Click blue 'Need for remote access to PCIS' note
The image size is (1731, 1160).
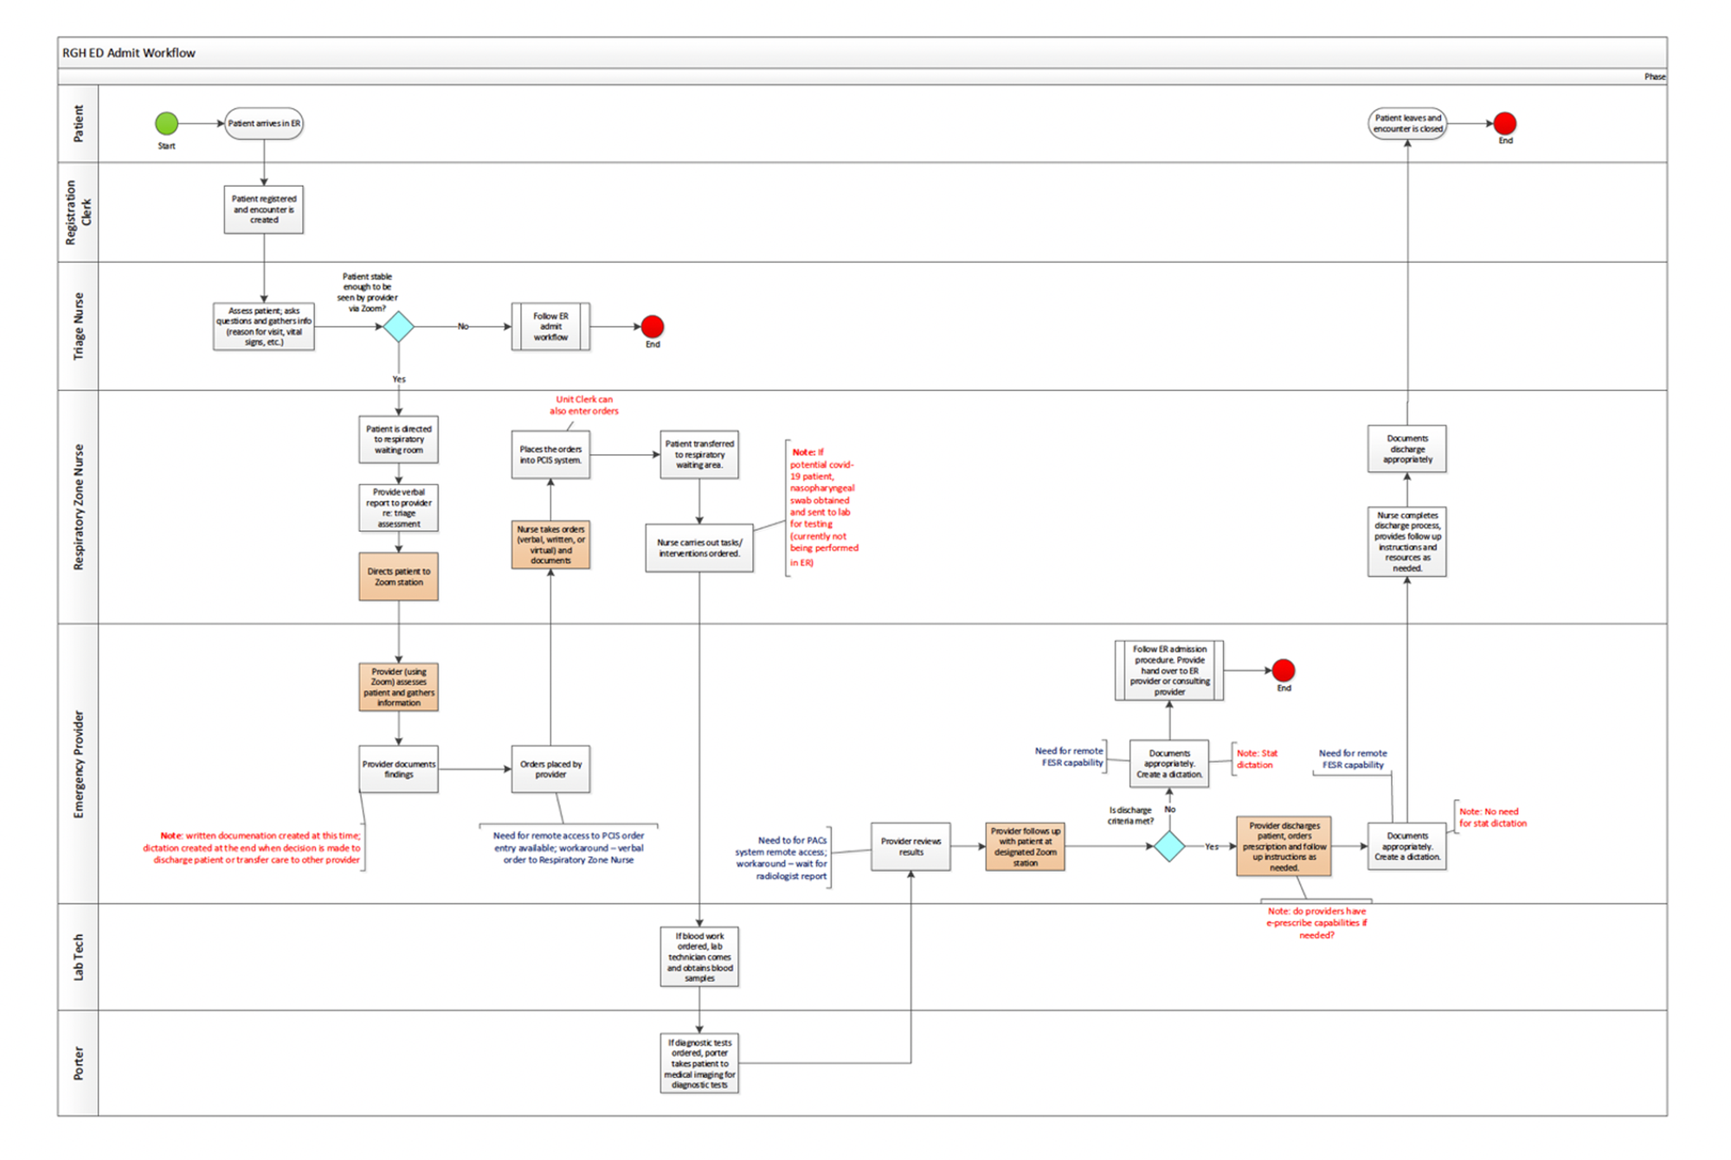pyautogui.click(x=569, y=848)
